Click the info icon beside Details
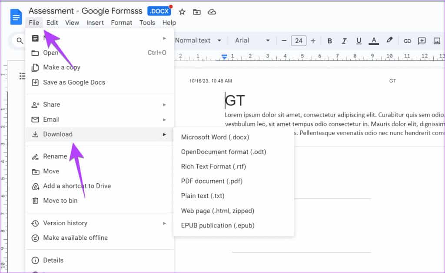This screenshot has width=445, height=273. click(35, 260)
